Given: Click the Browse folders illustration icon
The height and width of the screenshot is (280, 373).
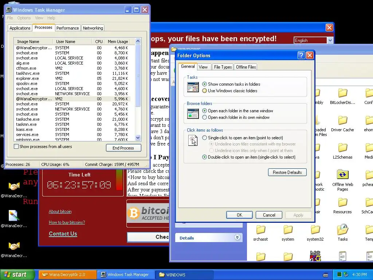Looking at the screenshot, I should click(x=193, y=114).
